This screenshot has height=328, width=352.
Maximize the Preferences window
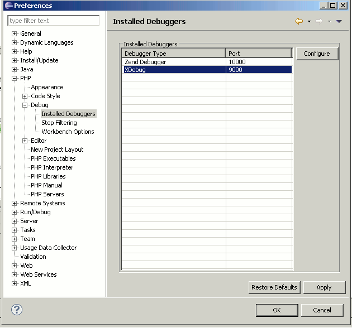pos(333,6)
